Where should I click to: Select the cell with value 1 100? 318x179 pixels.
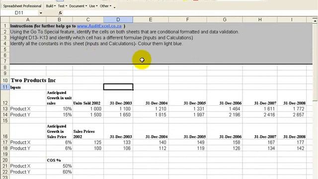[118, 109]
